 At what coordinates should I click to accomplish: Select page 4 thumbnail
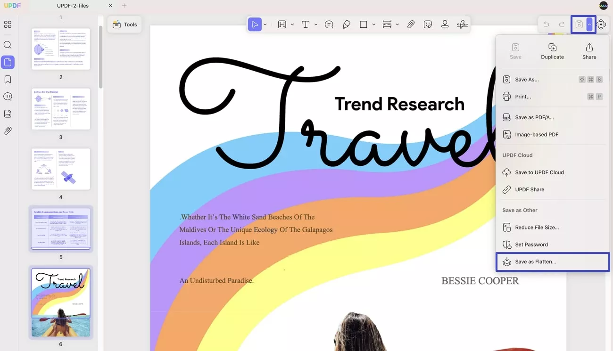[x=61, y=169]
